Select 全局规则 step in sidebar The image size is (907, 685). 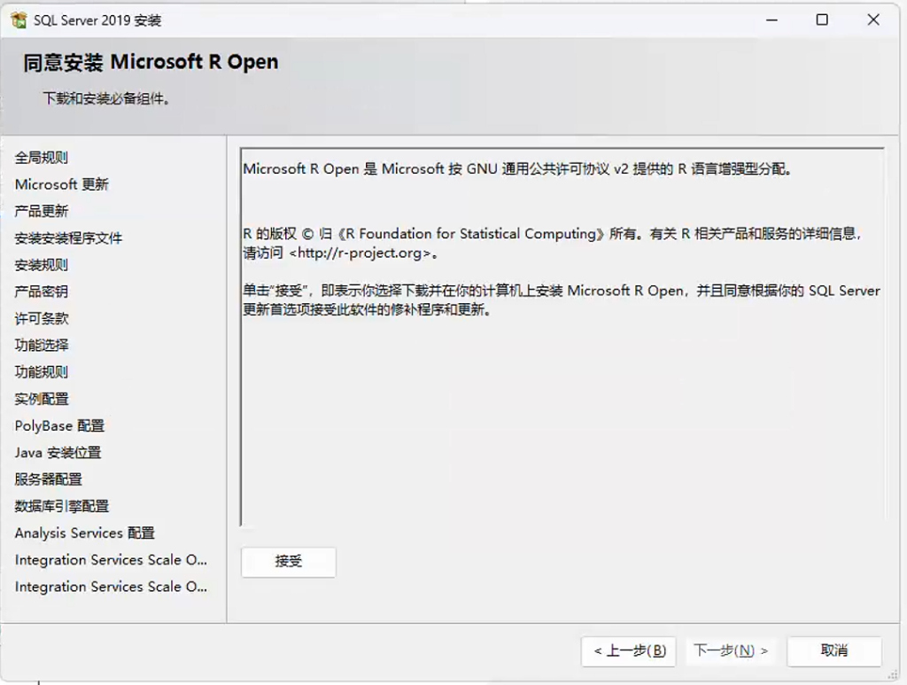coord(41,158)
